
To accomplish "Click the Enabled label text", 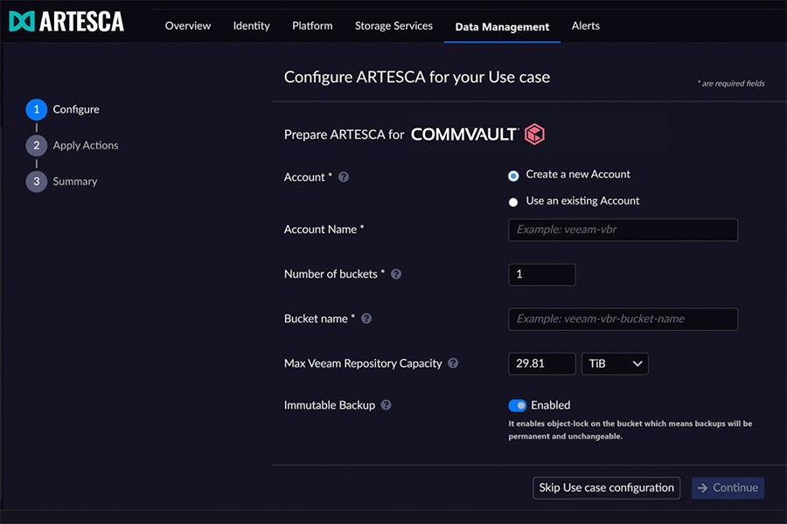I will (x=551, y=405).
